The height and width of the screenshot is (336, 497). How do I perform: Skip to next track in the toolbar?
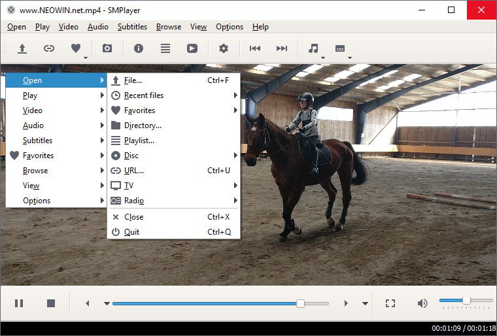282,48
